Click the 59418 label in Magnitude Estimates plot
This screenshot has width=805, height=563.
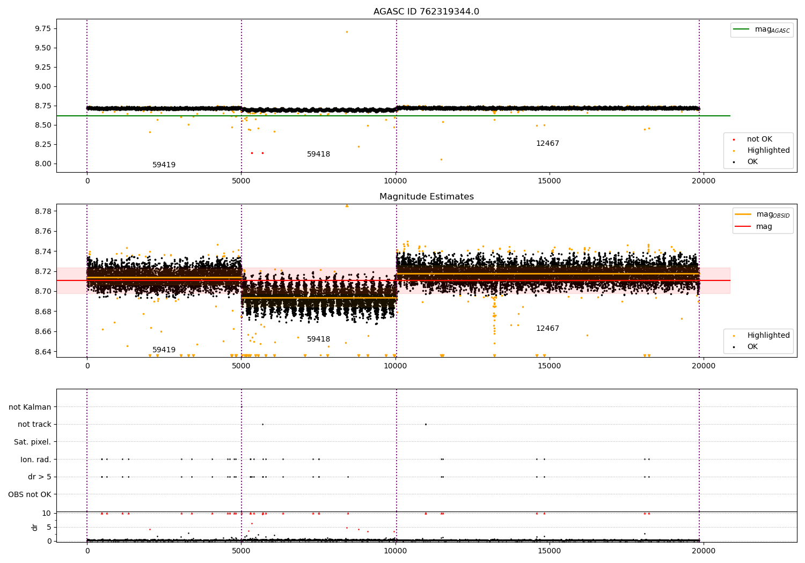click(x=318, y=339)
